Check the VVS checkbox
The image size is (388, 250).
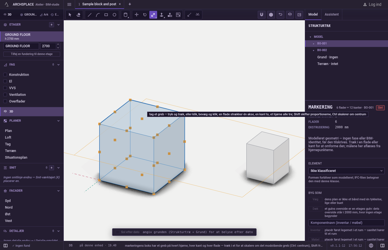tap(5, 88)
